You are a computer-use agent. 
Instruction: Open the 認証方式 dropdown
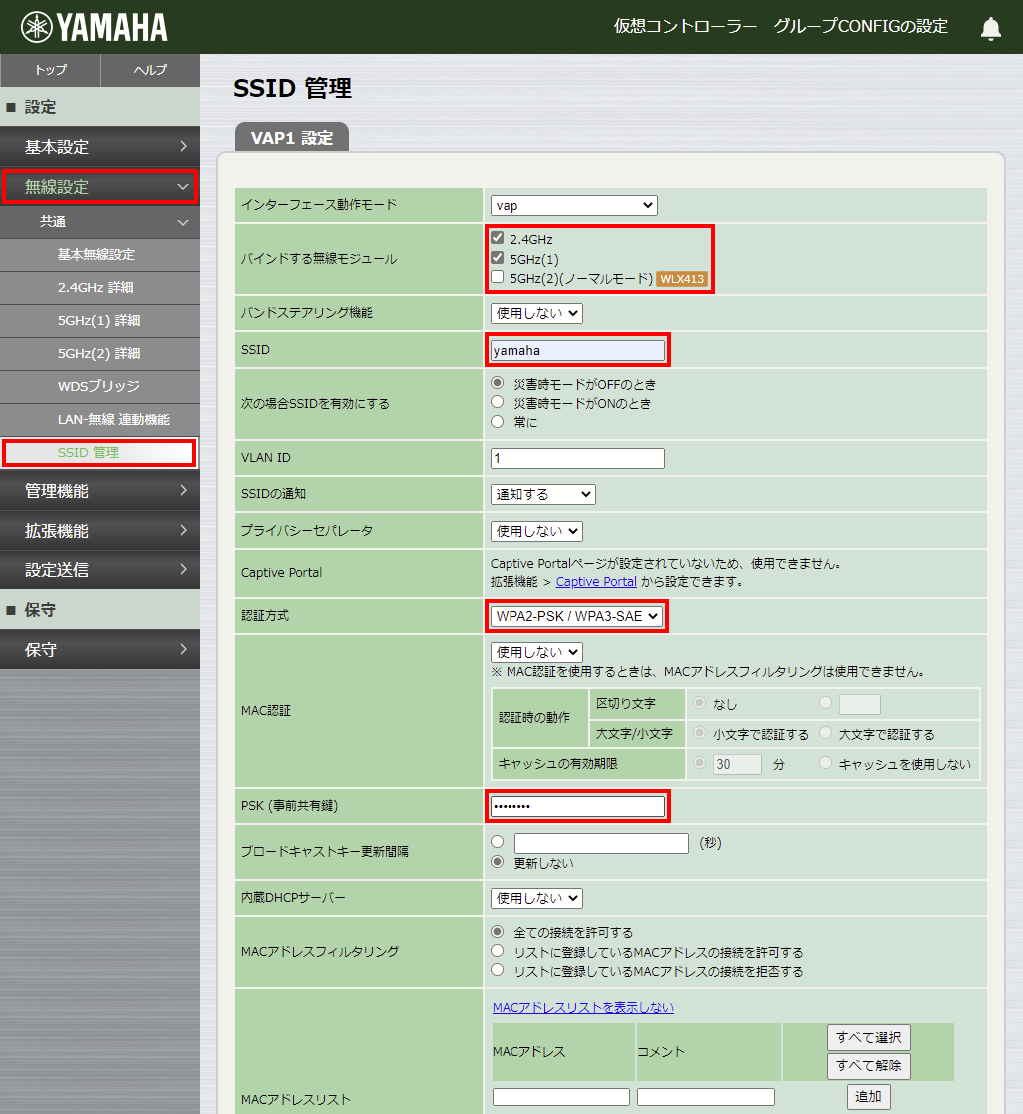[576, 616]
